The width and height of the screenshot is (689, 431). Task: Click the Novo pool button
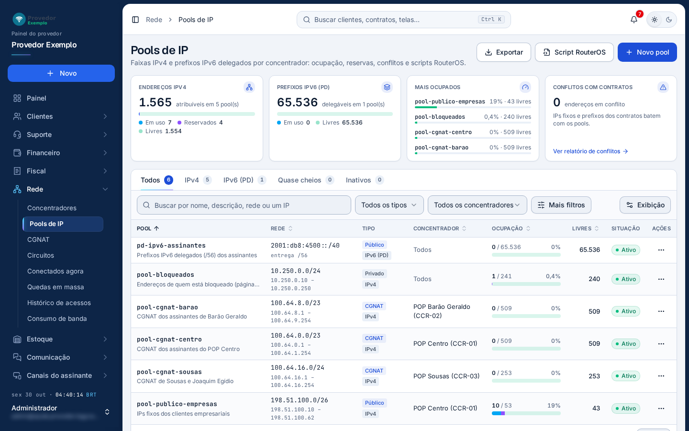(647, 52)
